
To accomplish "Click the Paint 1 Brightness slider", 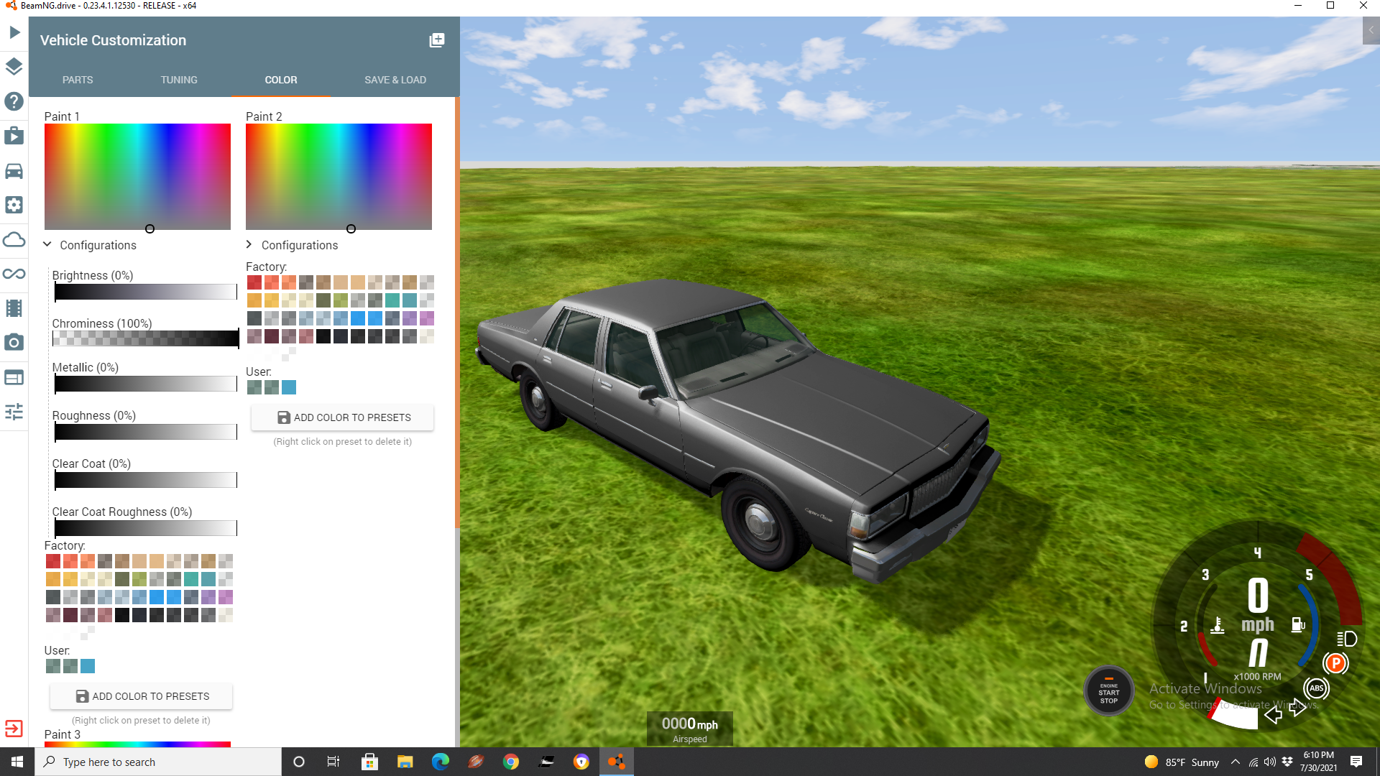I will coord(146,291).
